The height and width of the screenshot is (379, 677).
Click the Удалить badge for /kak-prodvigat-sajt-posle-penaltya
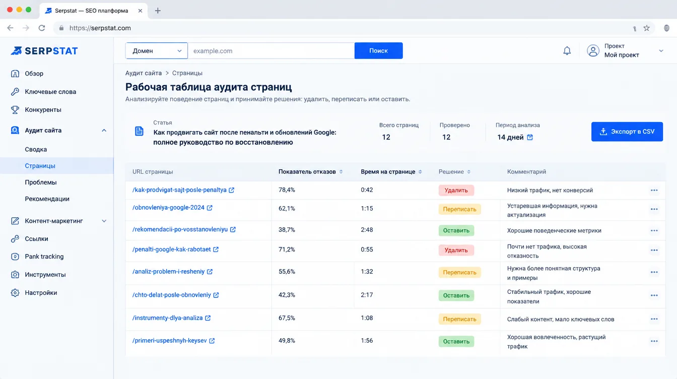coord(456,191)
